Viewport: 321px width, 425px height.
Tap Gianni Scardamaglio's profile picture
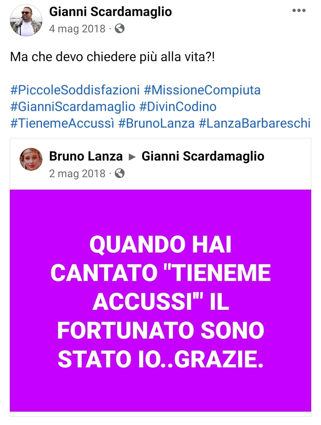pyautogui.click(x=26, y=20)
